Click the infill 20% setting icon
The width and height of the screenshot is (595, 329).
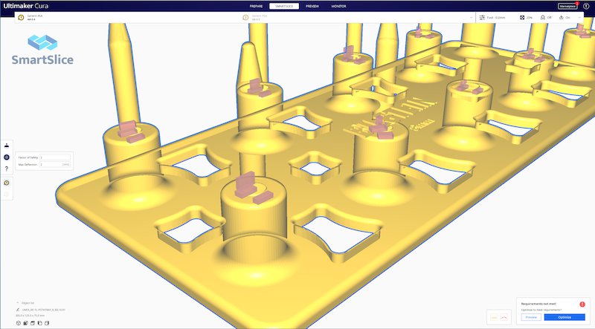tap(524, 17)
